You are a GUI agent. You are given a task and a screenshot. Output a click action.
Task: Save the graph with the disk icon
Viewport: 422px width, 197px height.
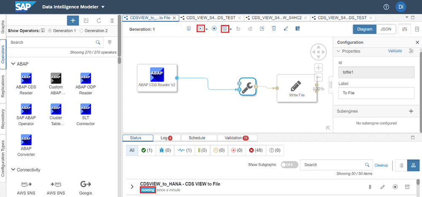225,29
